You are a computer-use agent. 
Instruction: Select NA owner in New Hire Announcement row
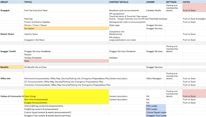[156, 99]
